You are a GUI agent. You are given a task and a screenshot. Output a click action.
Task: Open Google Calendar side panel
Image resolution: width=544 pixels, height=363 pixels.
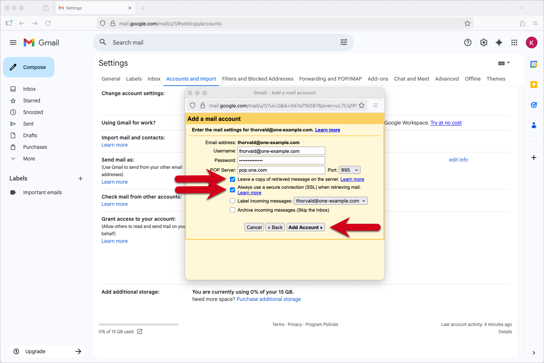click(x=534, y=64)
